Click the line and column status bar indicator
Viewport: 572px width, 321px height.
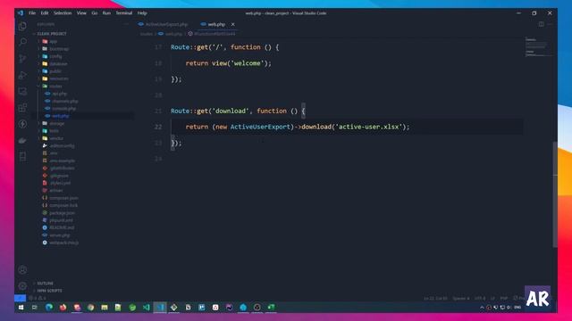pos(435,299)
